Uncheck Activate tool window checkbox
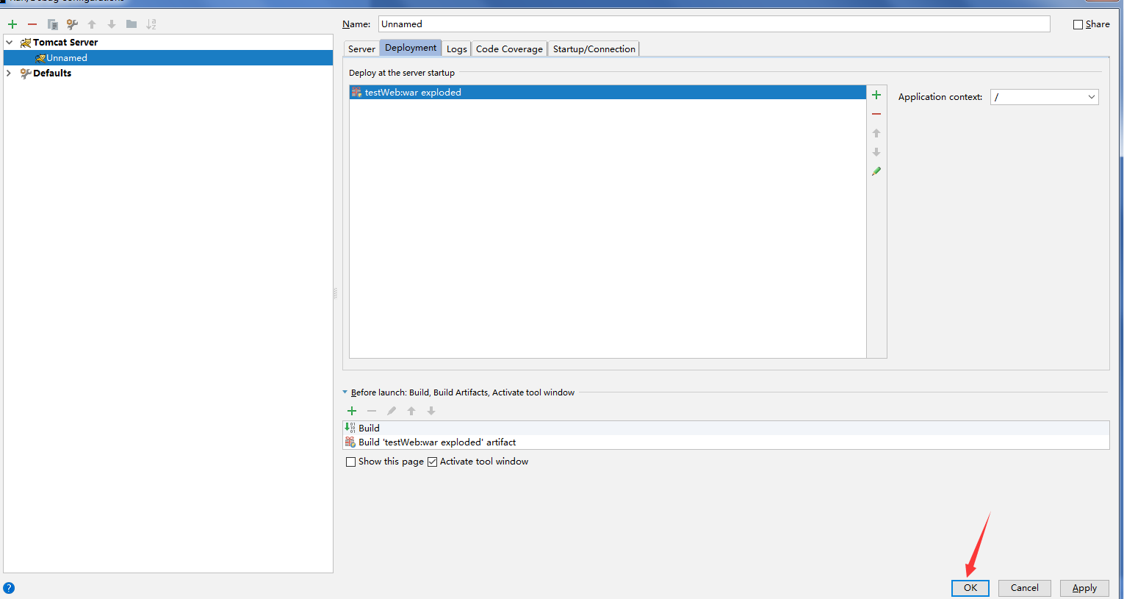 click(x=433, y=462)
